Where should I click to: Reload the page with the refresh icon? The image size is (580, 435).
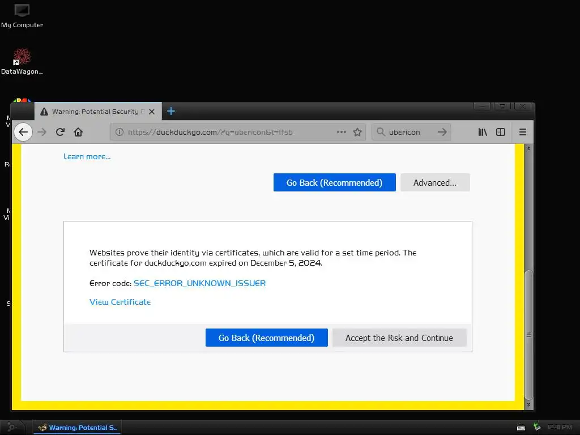pos(60,132)
